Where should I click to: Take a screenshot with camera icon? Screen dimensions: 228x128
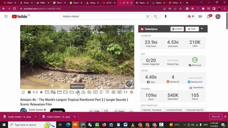click(113, 92)
